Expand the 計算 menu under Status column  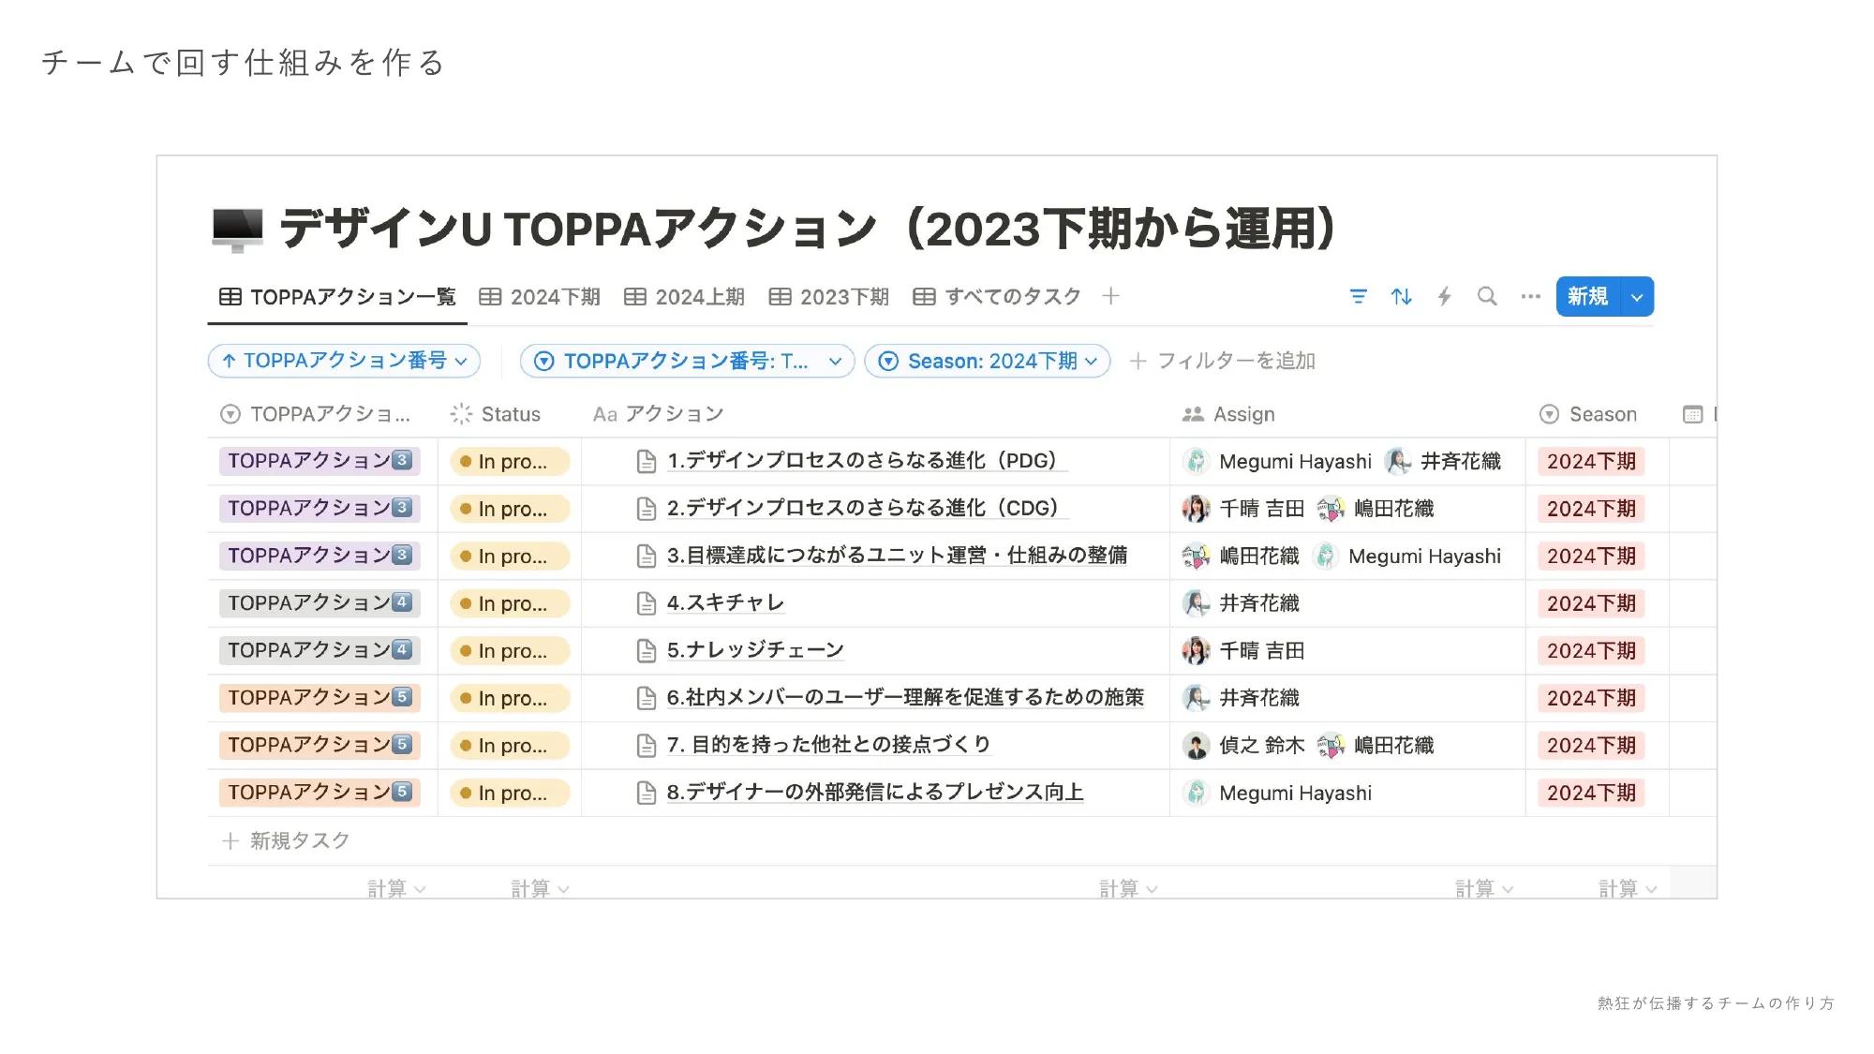click(x=540, y=888)
